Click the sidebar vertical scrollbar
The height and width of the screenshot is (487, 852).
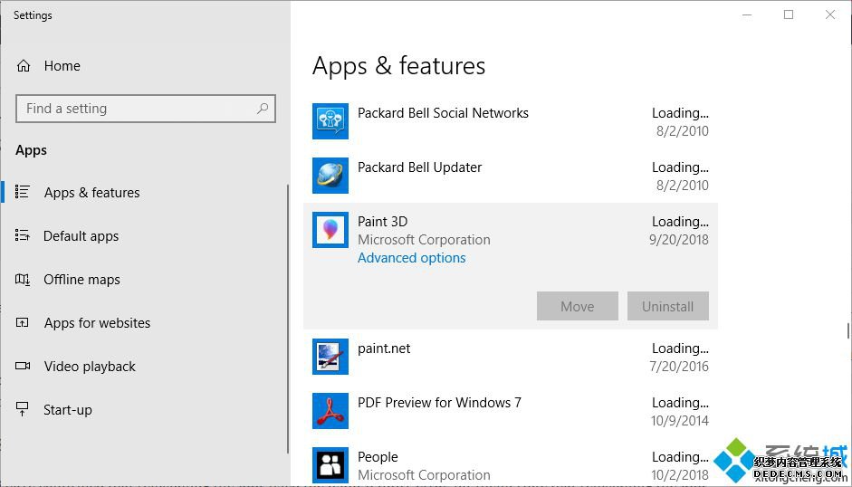tap(287, 319)
